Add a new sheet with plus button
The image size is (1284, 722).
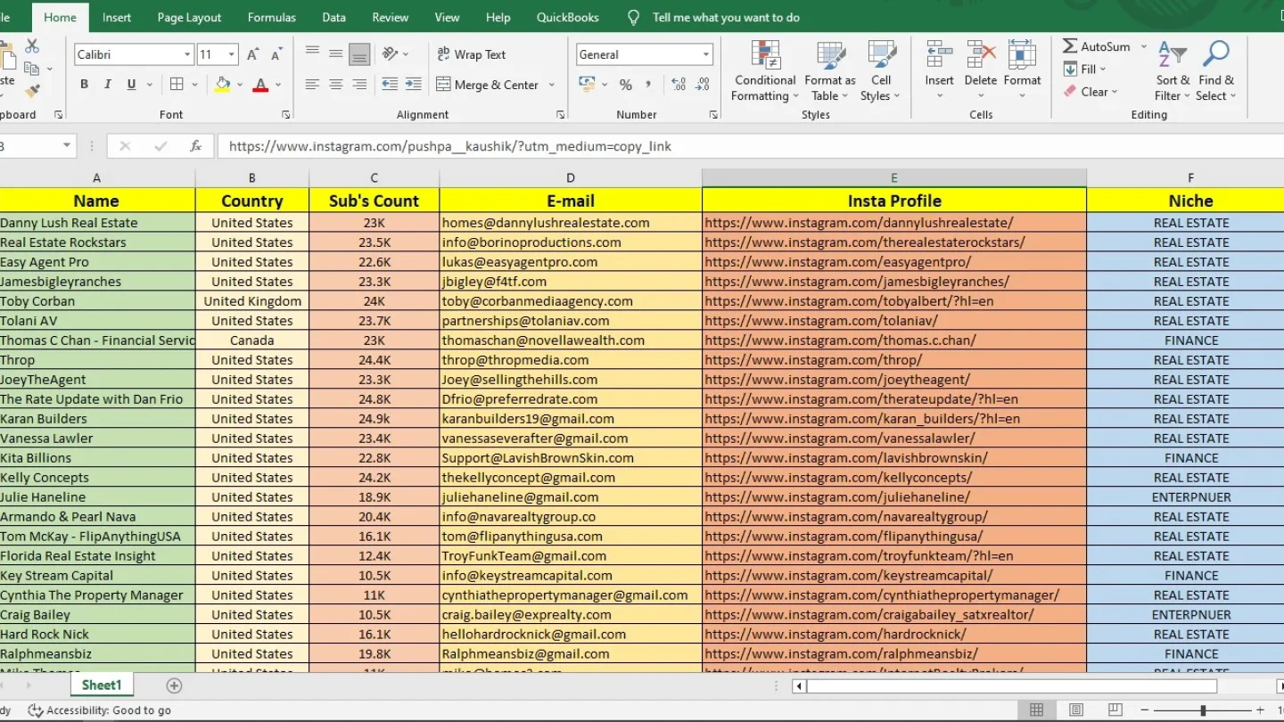[175, 685]
